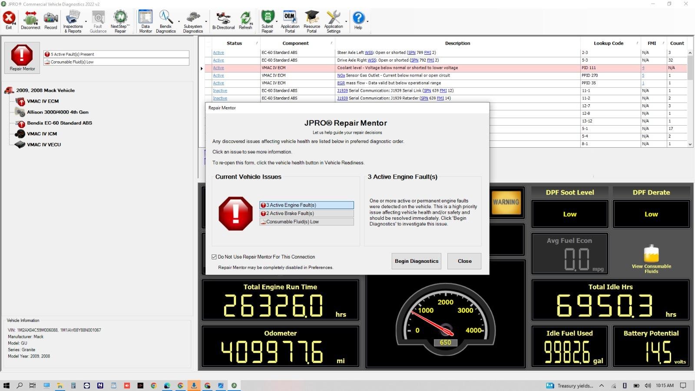Select Consumable Fluid(s) Low issue in dialog
Viewport: 695px width, 391px height.
point(307,222)
